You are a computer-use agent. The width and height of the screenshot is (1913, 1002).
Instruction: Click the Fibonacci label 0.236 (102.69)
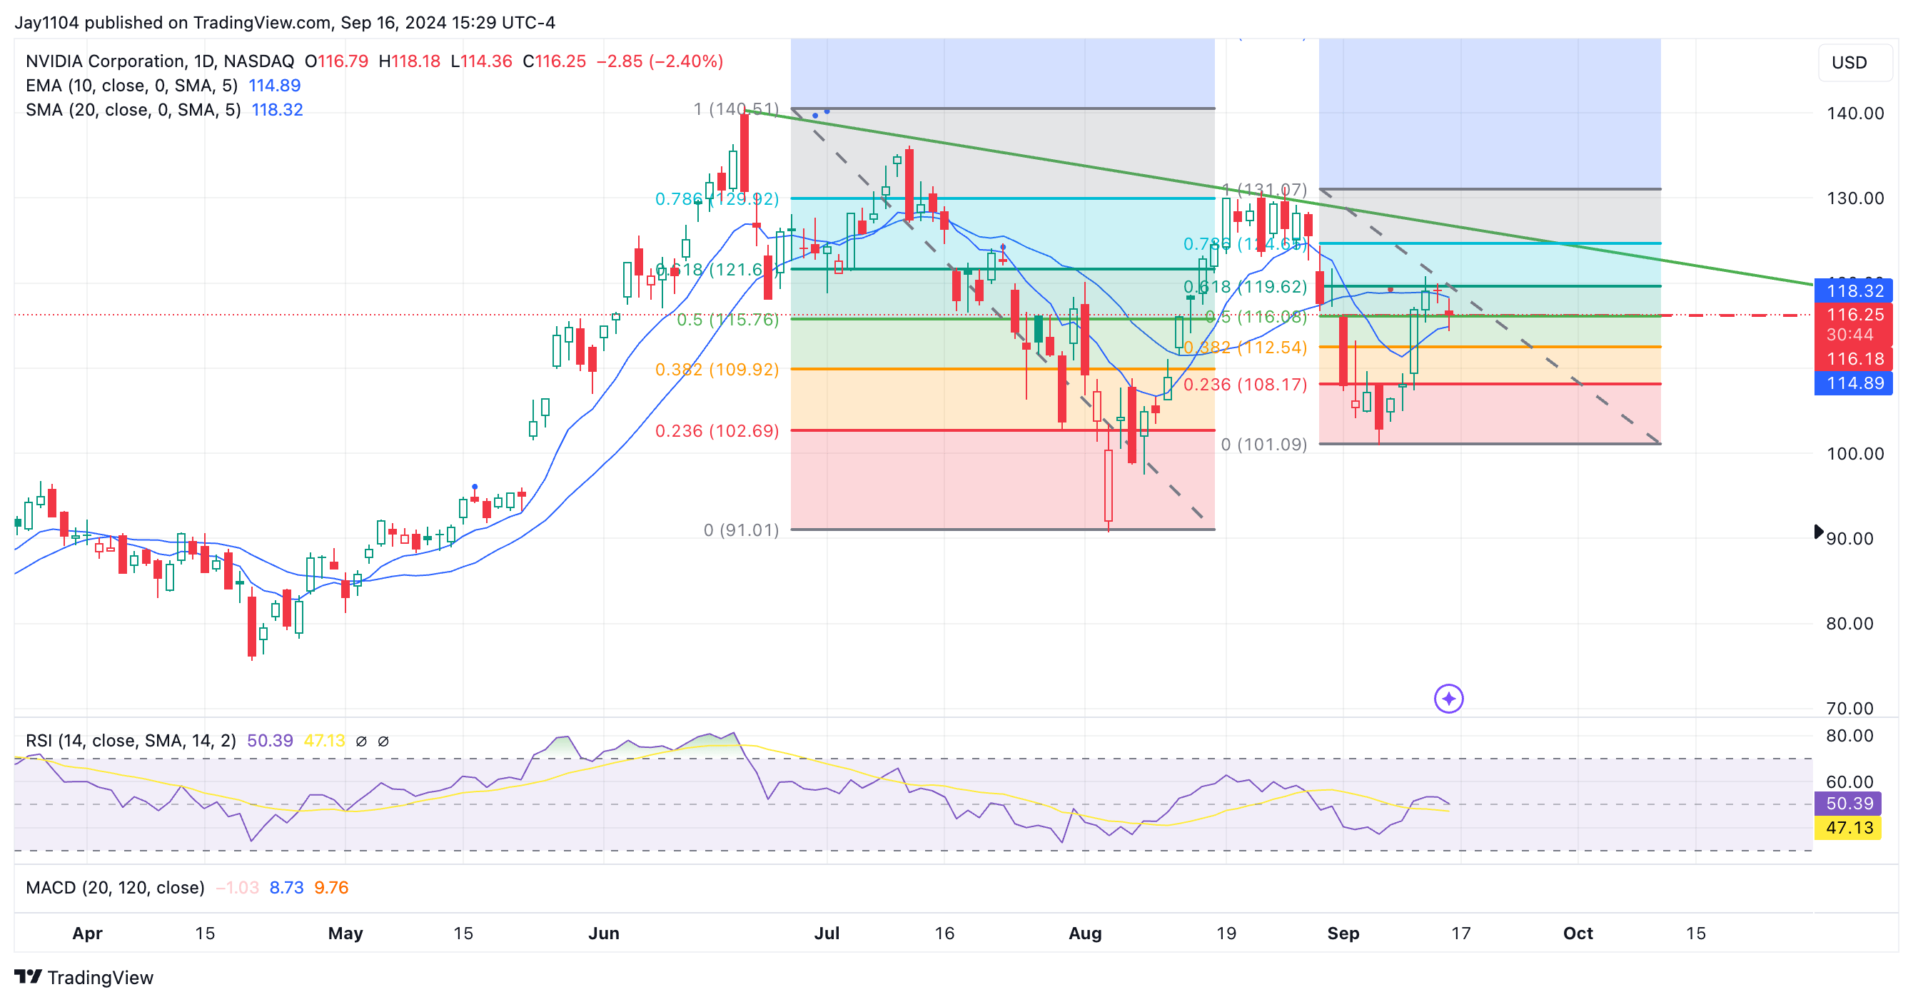click(x=717, y=430)
